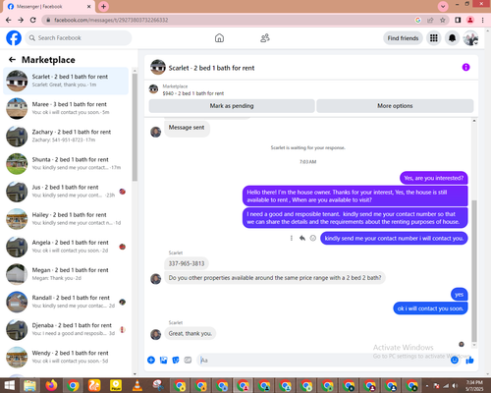Open the Menu grid icon
Viewport: 491px width, 393px height.
[434, 38]
